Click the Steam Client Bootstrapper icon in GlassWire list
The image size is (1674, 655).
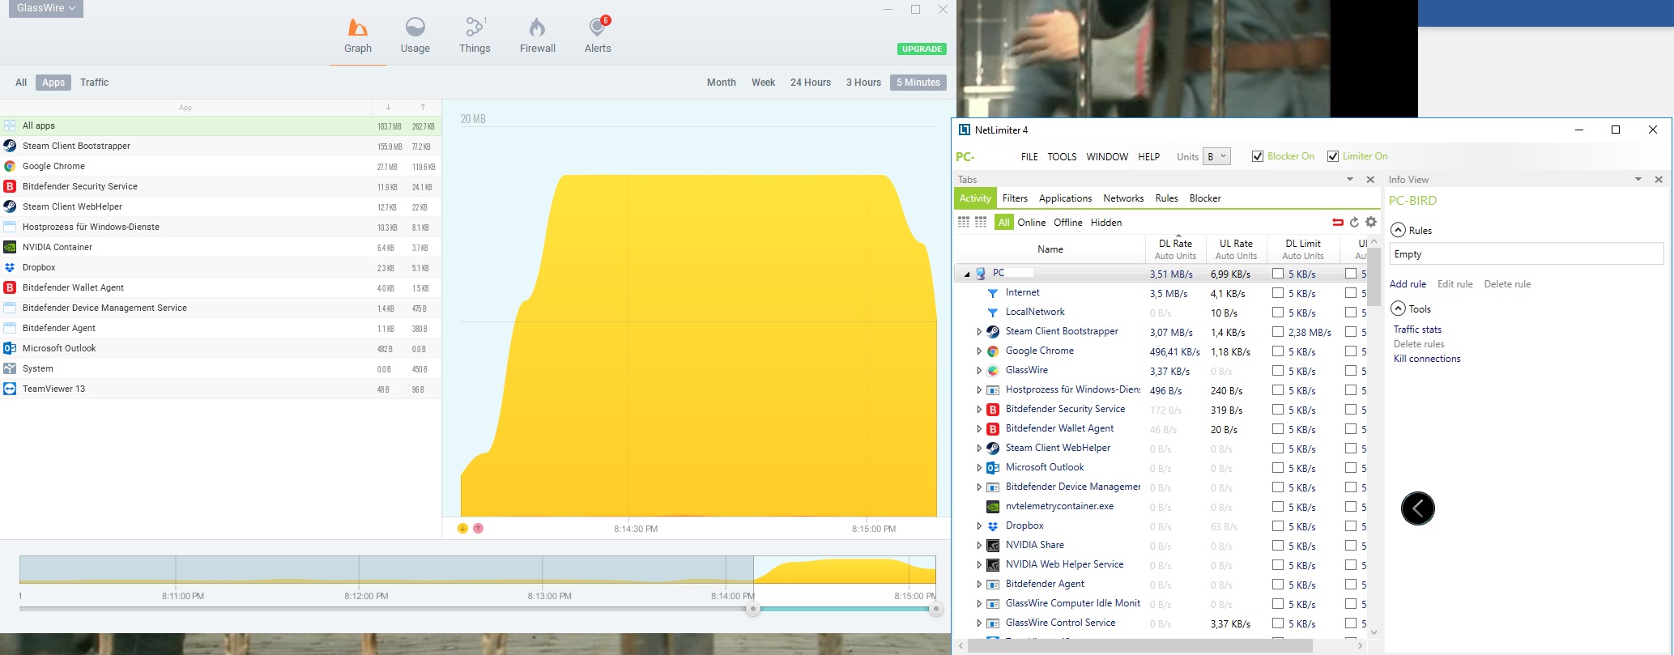[10, 146]
